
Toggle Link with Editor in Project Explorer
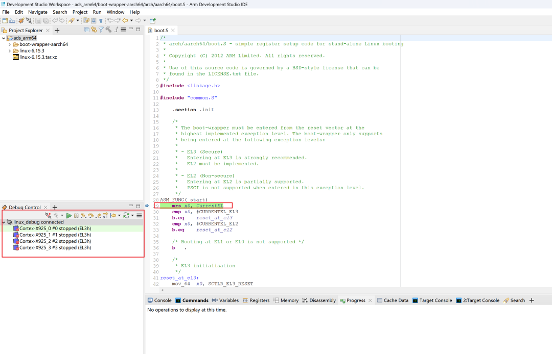point(94,30)
